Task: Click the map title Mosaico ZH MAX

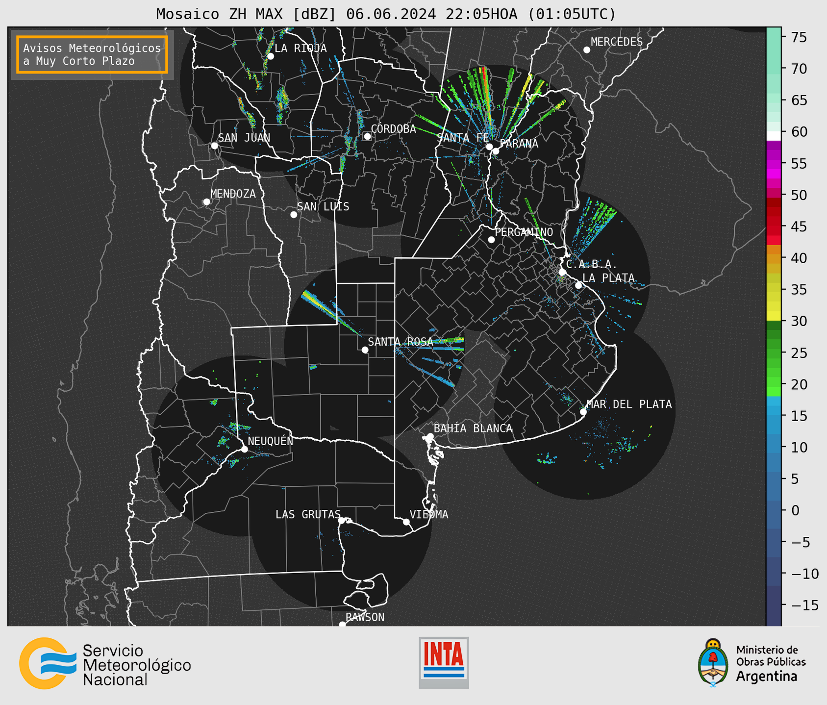Action: point(386,14)
